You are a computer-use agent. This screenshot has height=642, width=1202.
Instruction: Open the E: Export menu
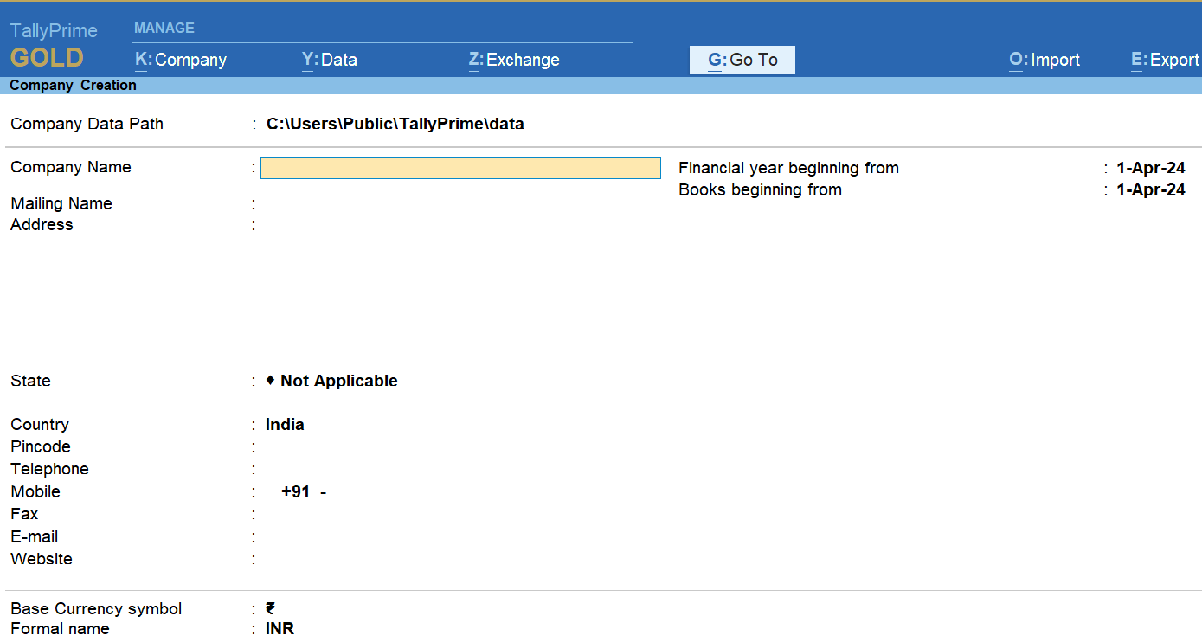coord(1164,60)
